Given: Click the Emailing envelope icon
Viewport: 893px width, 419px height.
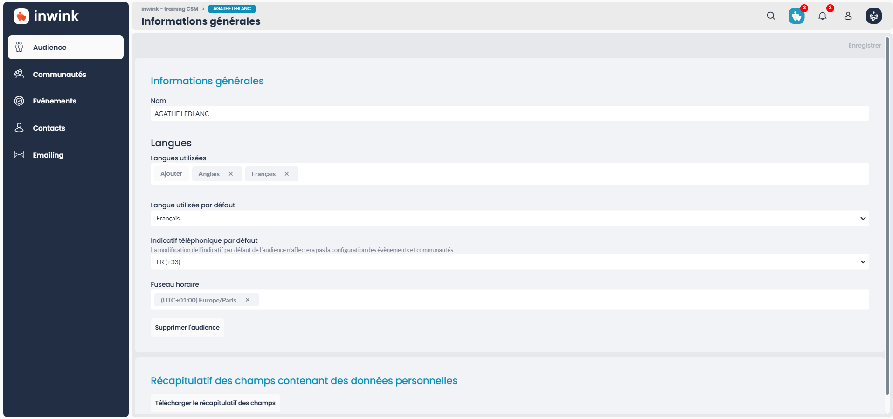Looking at the screenshot, I should (x=19, y=155).
